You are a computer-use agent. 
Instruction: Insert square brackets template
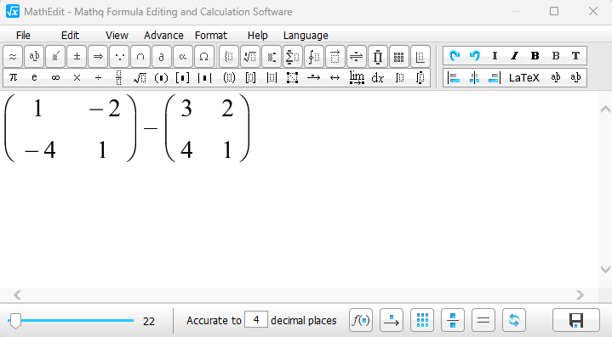tap(183, 78)
